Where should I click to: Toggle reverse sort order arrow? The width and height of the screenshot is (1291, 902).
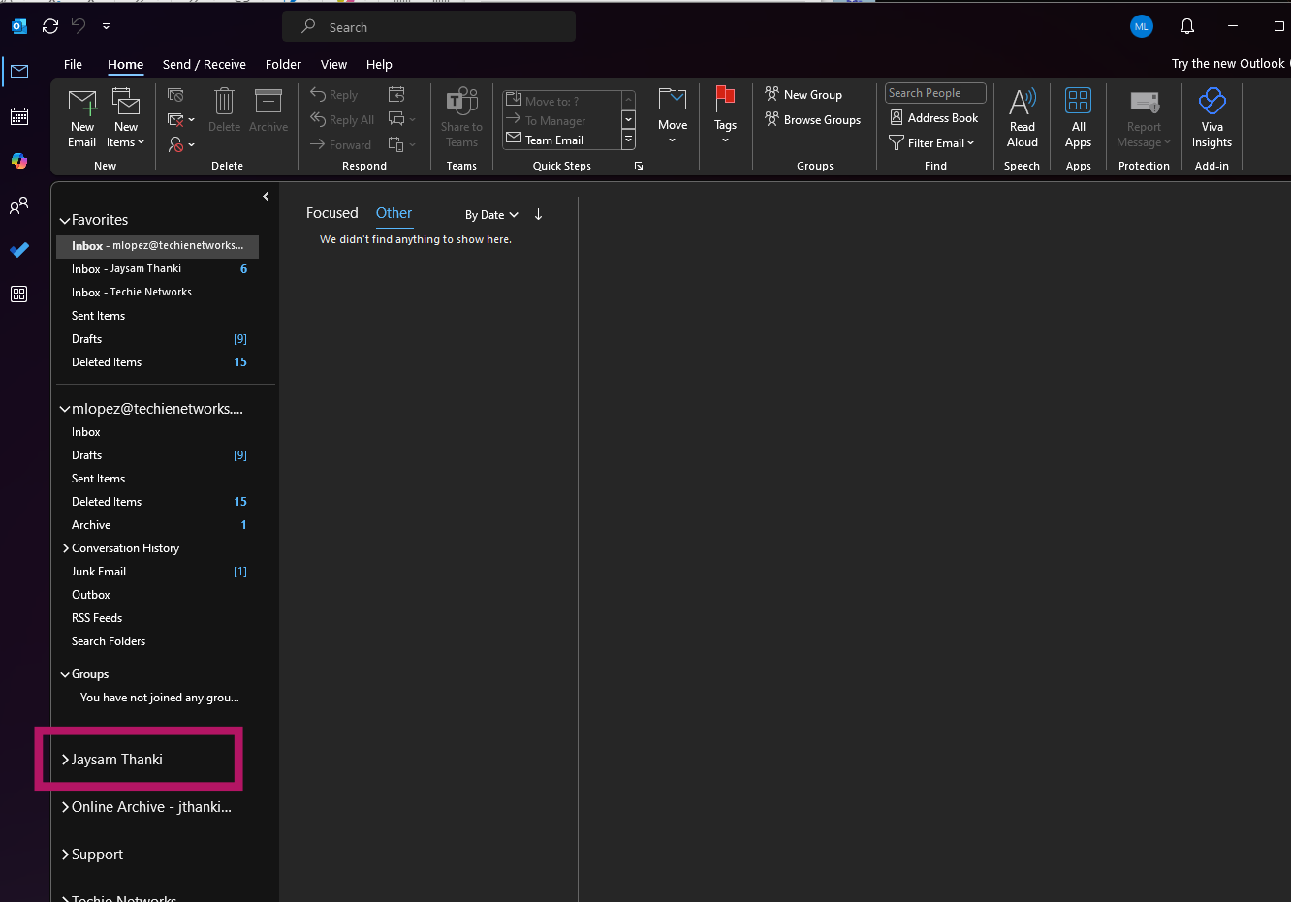point(539,215)
